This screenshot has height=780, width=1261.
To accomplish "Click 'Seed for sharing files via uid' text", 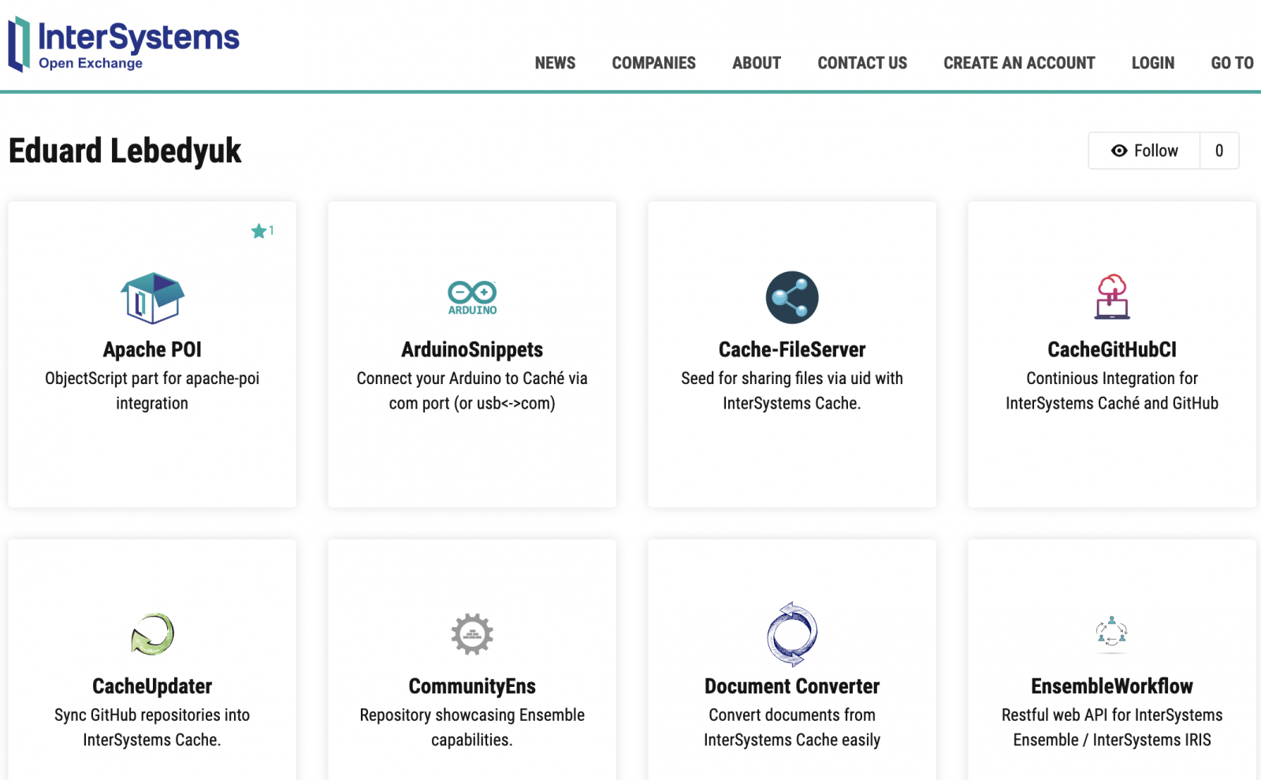I will tap(792, 390).
